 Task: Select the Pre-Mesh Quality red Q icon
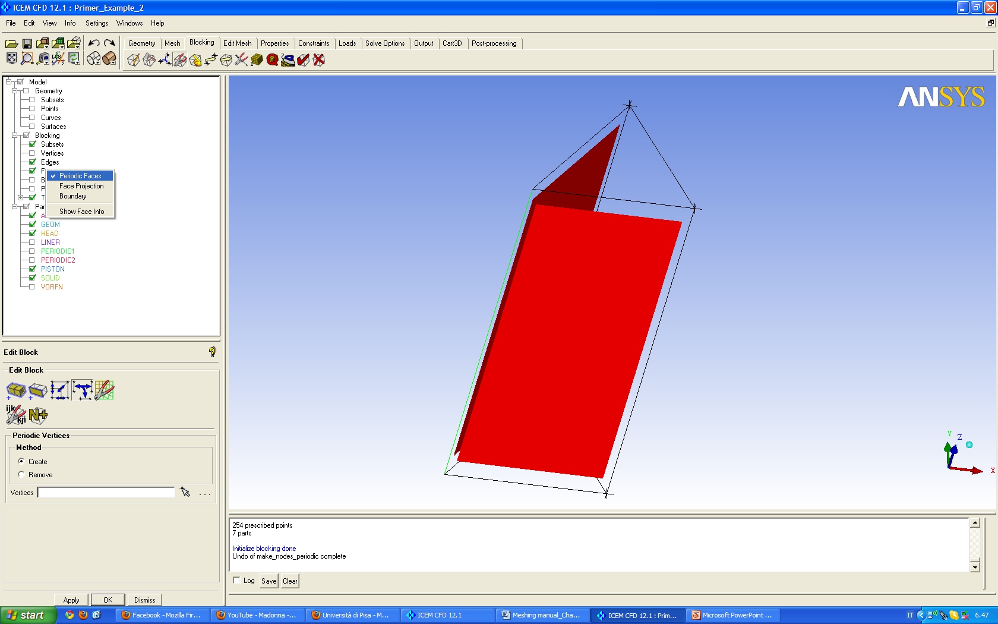(272, 60)
